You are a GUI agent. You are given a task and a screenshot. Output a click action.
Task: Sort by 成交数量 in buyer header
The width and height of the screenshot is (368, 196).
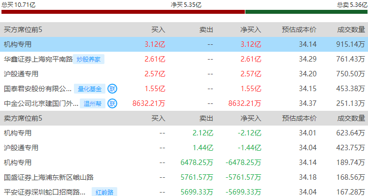point(351,30)
